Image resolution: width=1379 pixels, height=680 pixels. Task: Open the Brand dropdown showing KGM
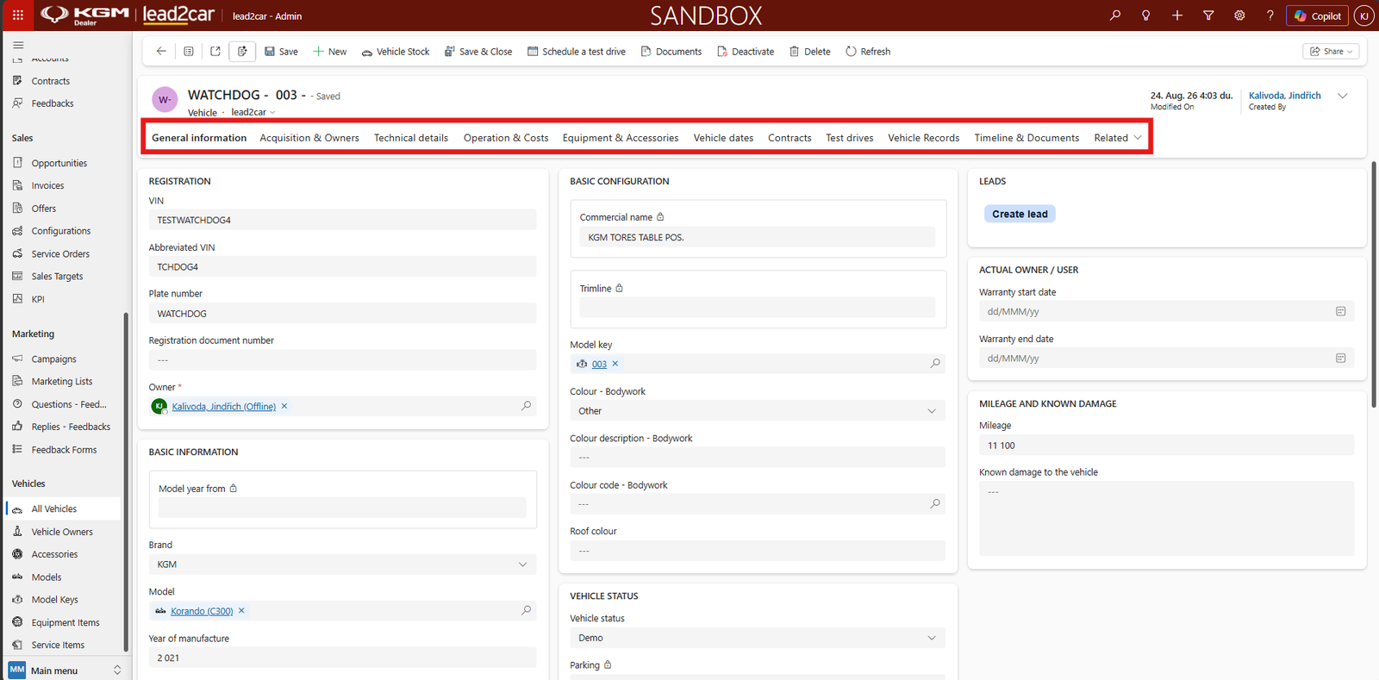click(342, 565)
